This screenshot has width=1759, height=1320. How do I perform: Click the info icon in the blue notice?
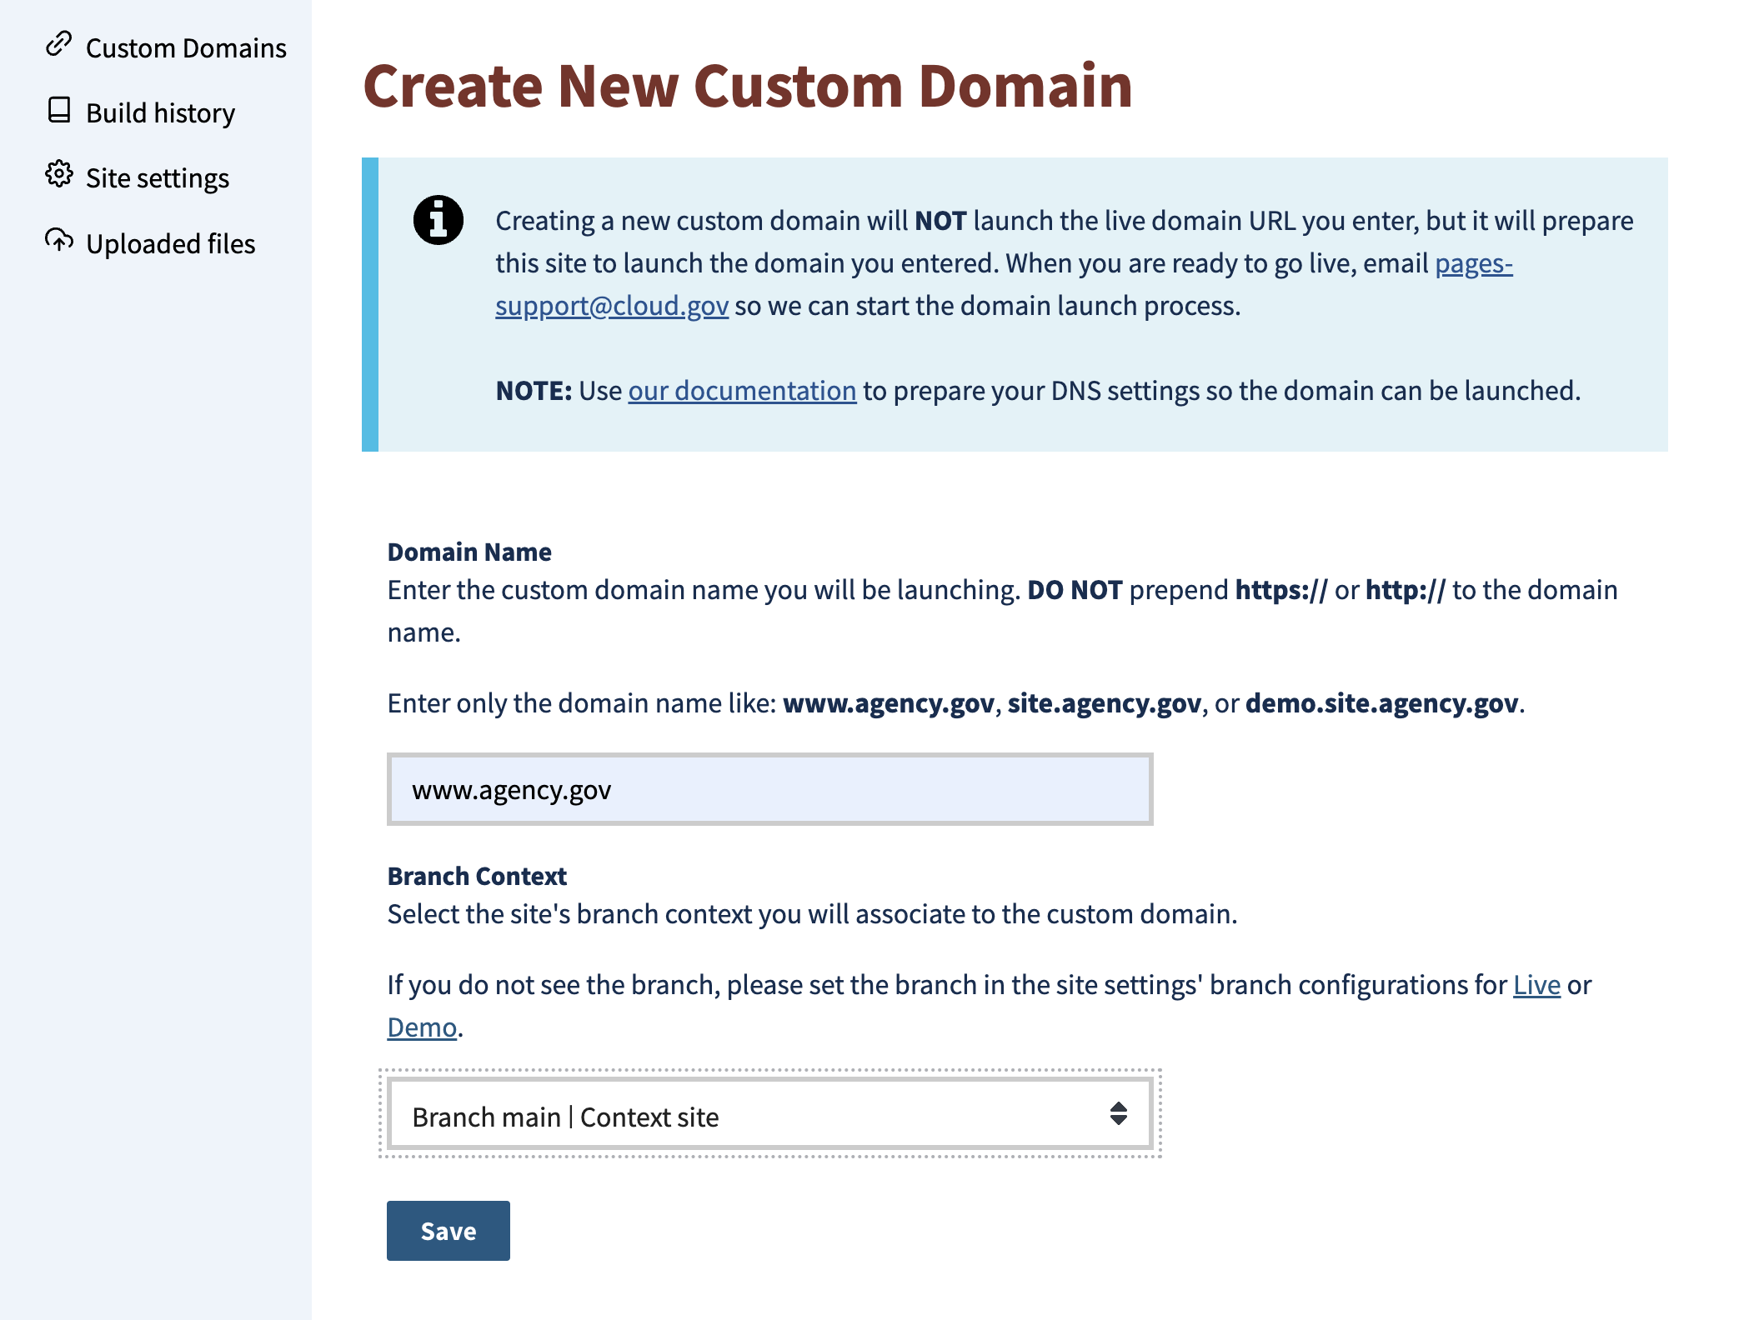(x=437, y=219)
